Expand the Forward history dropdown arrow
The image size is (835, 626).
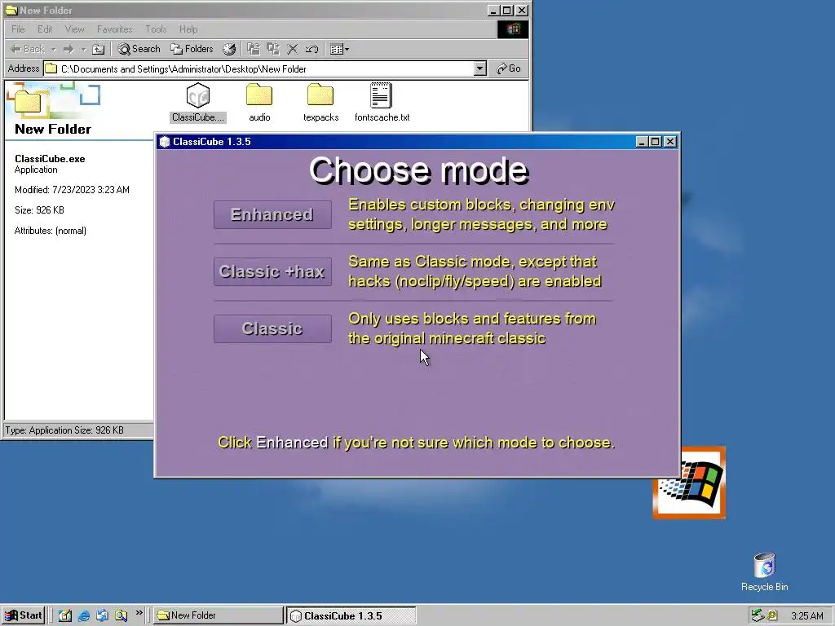tap(83, 49)
